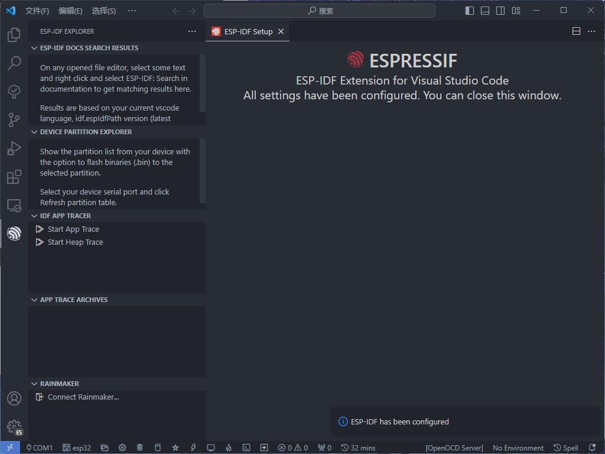Open the Search view in activity bar
Viewport: 605px width, 454px height.
(14, 63)
